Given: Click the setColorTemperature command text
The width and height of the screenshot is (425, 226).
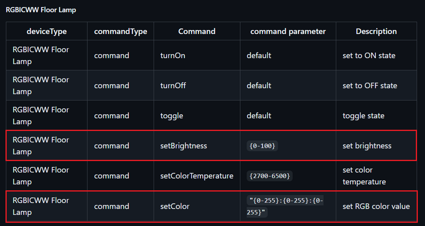Looking at the screenshot, I should click(197, 176).
